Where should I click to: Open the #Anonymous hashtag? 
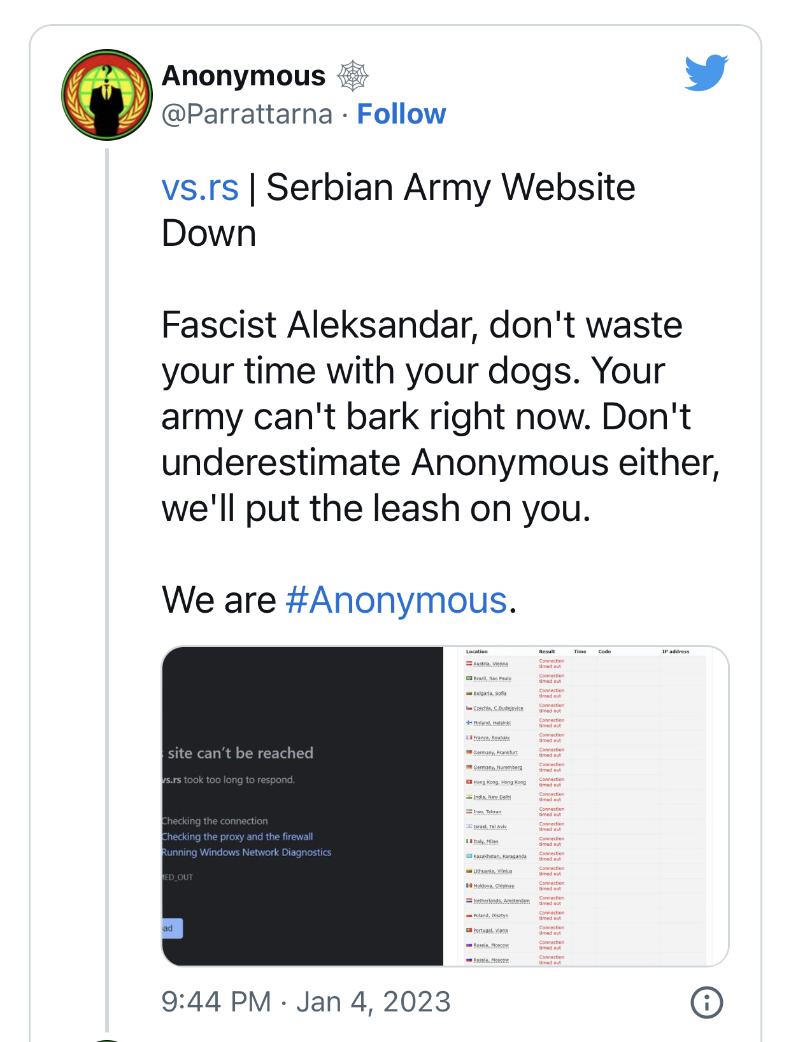[x=396, y=600]
